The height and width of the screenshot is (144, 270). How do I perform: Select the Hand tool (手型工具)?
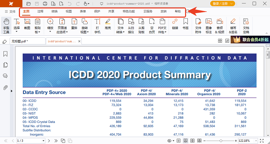[x=7, y=26]
